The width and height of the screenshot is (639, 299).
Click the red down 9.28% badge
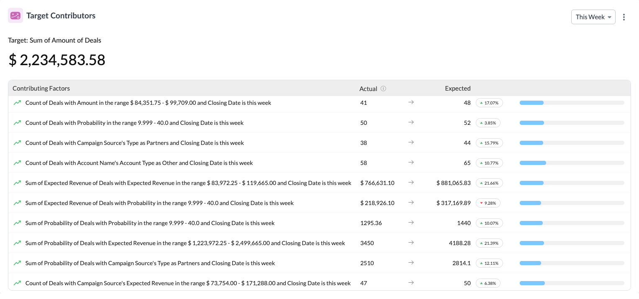(x=488, y=203)
